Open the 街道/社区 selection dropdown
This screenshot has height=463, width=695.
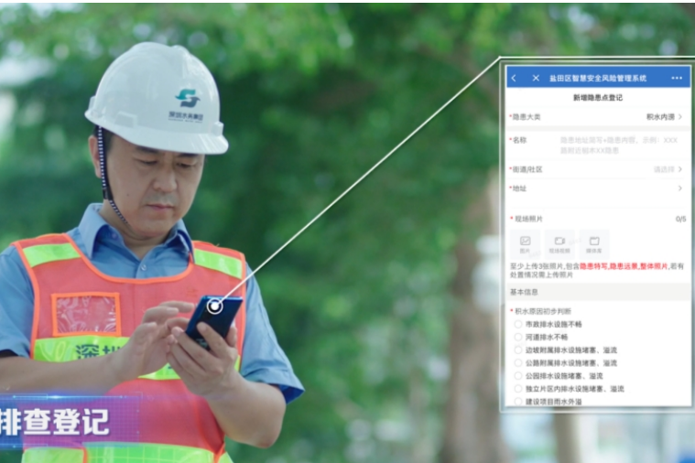point(668,169)
